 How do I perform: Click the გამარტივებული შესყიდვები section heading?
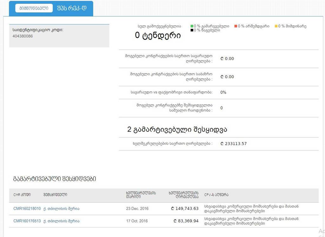point(55,179)
